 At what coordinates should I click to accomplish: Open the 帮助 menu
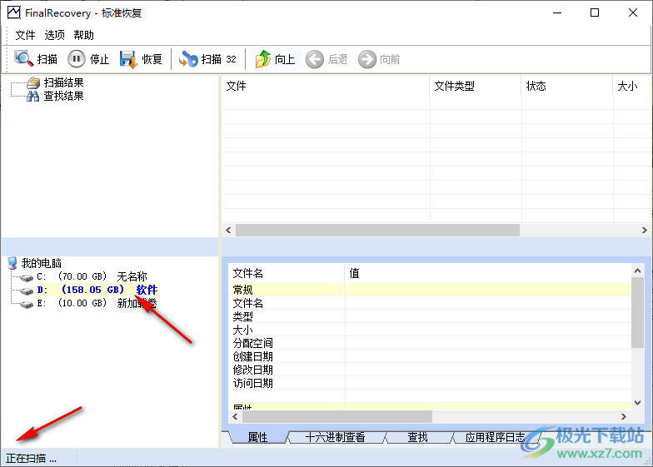click(x=83, y=35)
